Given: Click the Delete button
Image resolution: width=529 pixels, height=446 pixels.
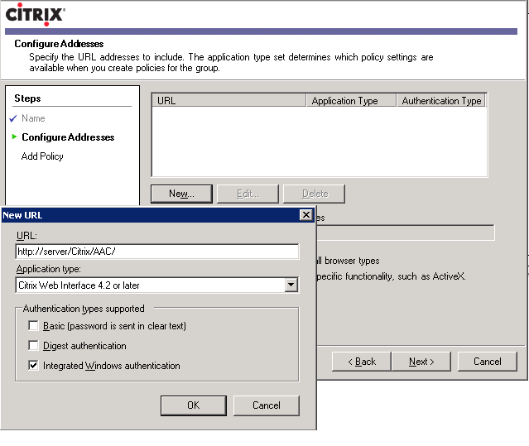Looking at the screenshot, I should (x=314, y=194).
